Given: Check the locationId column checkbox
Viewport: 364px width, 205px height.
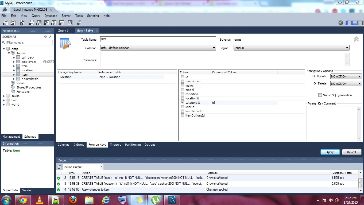Looking at the screenshot, I should click(x=182, y=98).
